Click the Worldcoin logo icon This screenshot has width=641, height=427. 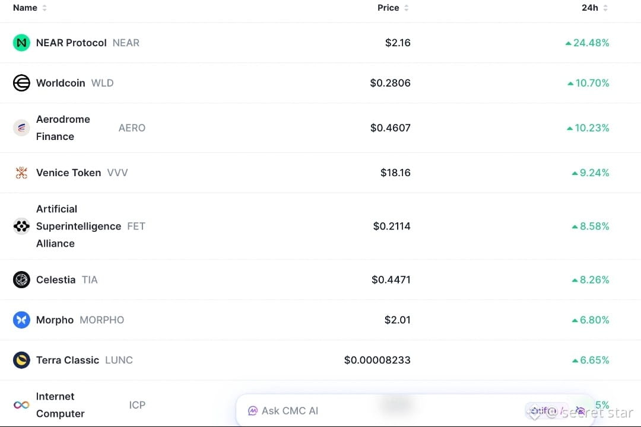21,83
